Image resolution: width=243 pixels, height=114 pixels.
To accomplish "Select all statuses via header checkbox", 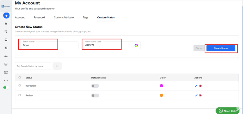I will point(20,78).
